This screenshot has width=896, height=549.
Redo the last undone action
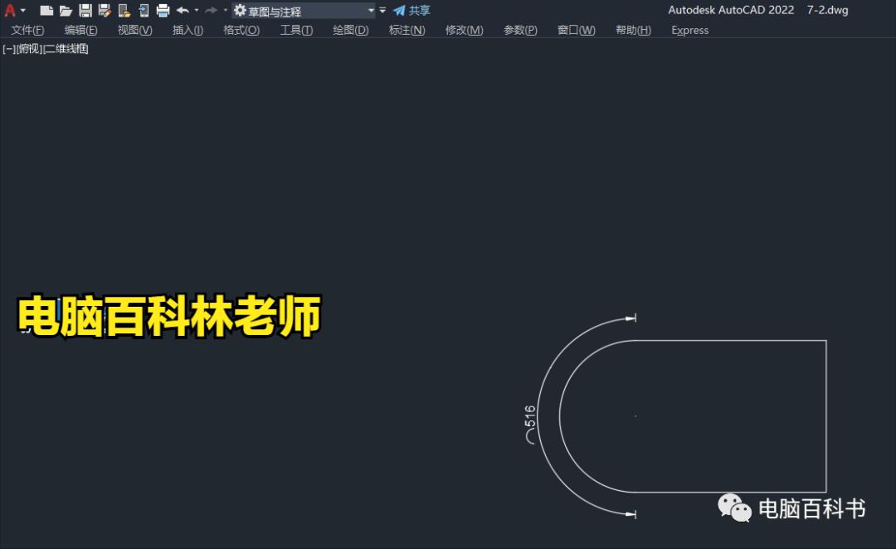pos(210,10)
